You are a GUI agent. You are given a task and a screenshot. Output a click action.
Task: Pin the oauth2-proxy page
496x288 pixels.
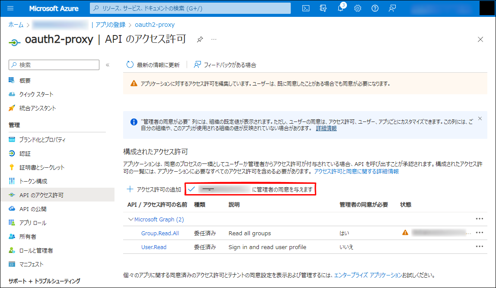200,39
